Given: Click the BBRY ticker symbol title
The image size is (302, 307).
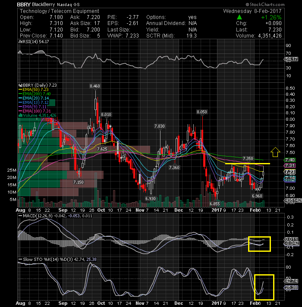Looking at the screenshot, I should click(23, 4).
